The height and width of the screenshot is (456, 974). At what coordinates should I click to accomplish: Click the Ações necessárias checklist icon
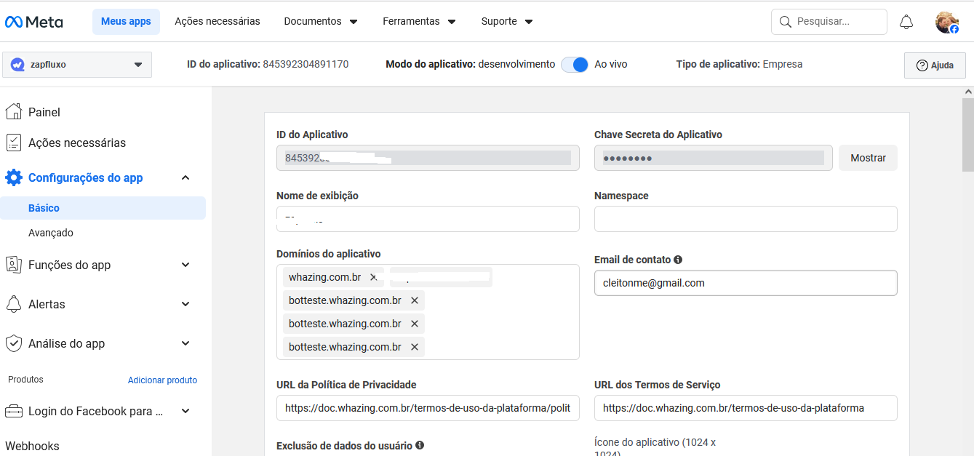[x=13, y=143]
